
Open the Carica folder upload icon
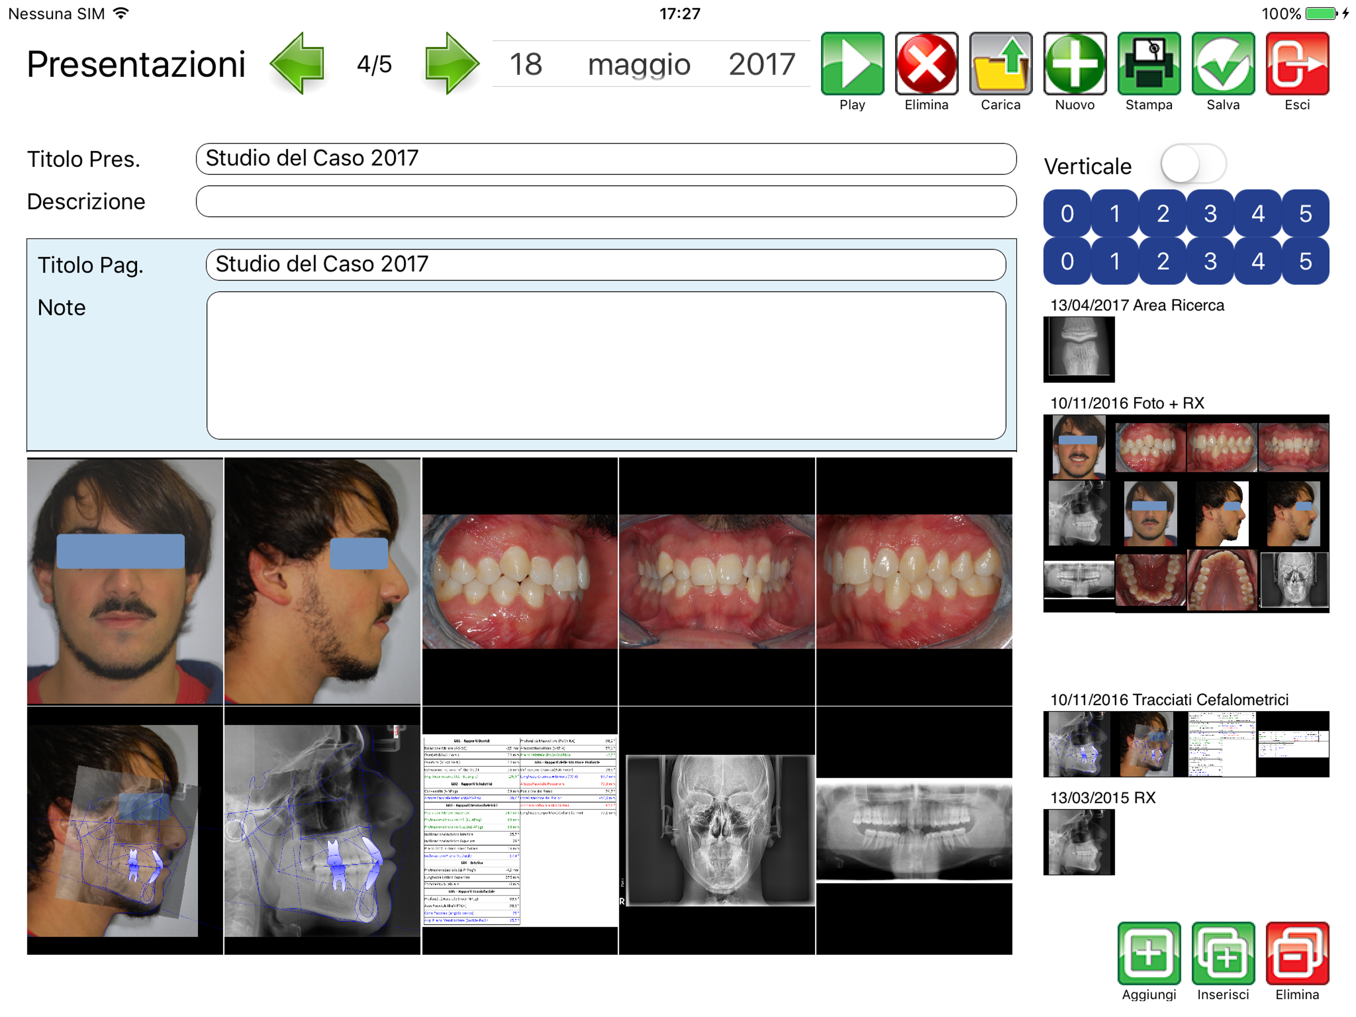click(1000, 64)
